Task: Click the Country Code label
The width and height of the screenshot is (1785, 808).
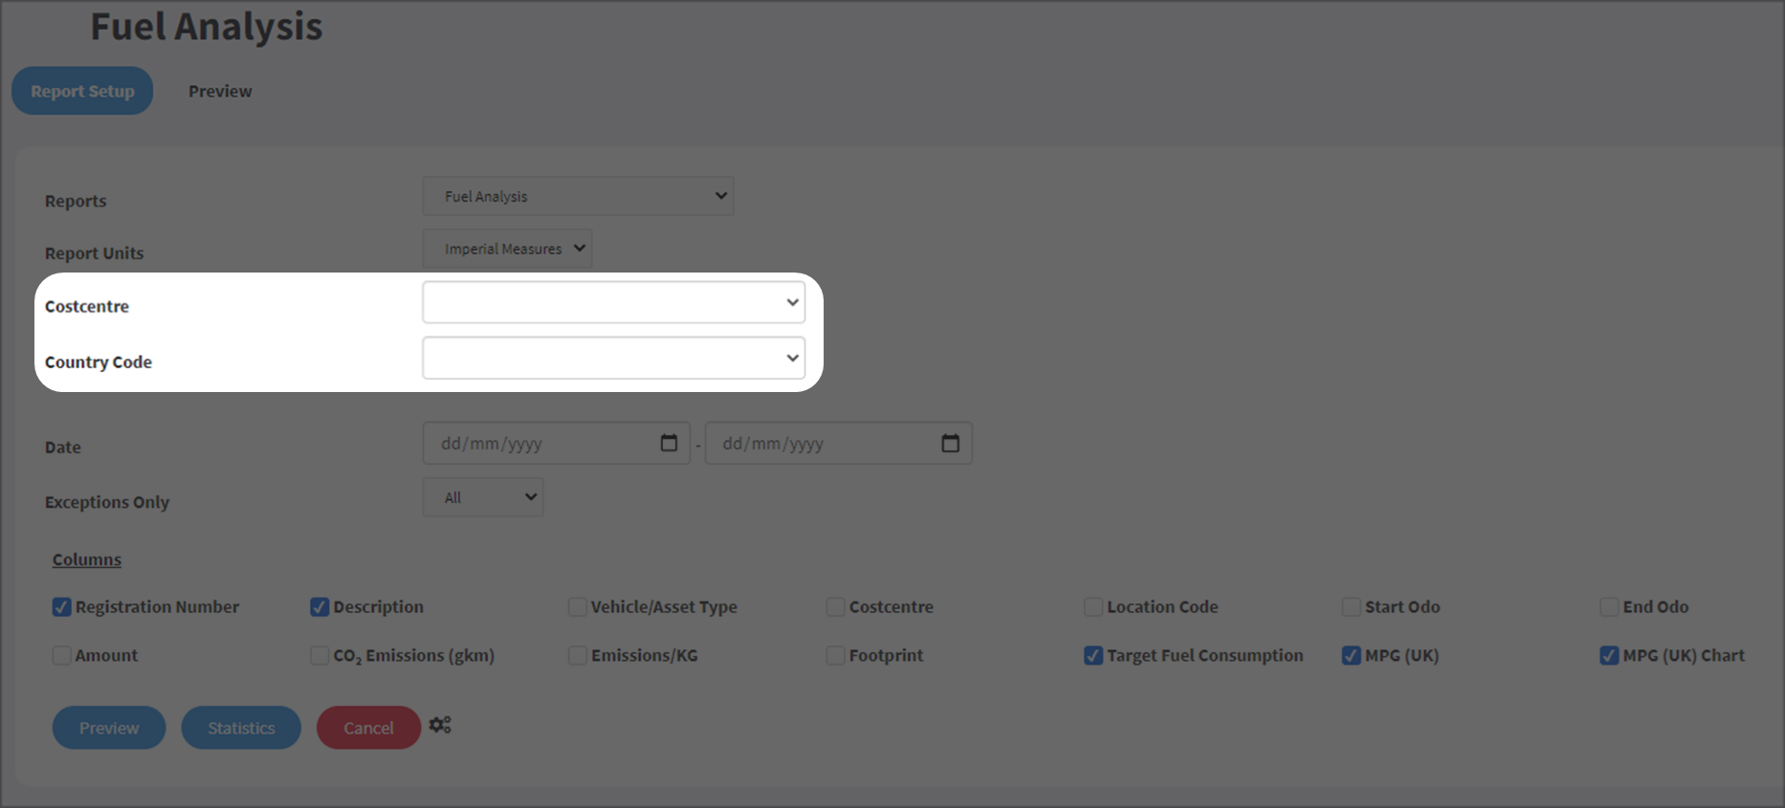Action: [99, 362]
